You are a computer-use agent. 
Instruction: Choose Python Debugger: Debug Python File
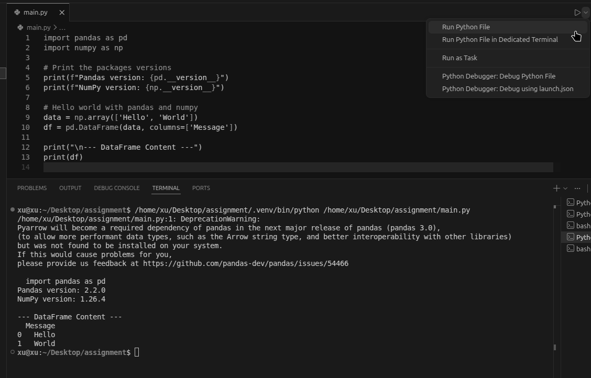tap(507, 76)
